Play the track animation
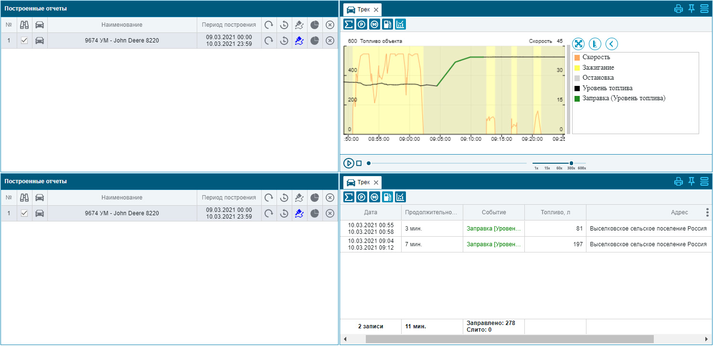Image resolution: width=713 pixels, height=346 pixels. (349, 163)
